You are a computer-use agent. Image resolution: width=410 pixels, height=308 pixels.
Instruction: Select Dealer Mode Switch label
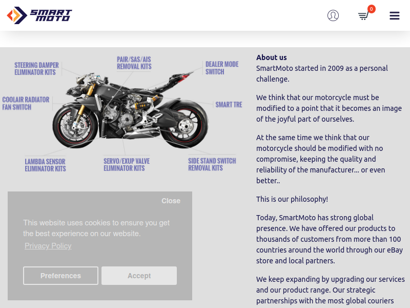click(222, 68)
